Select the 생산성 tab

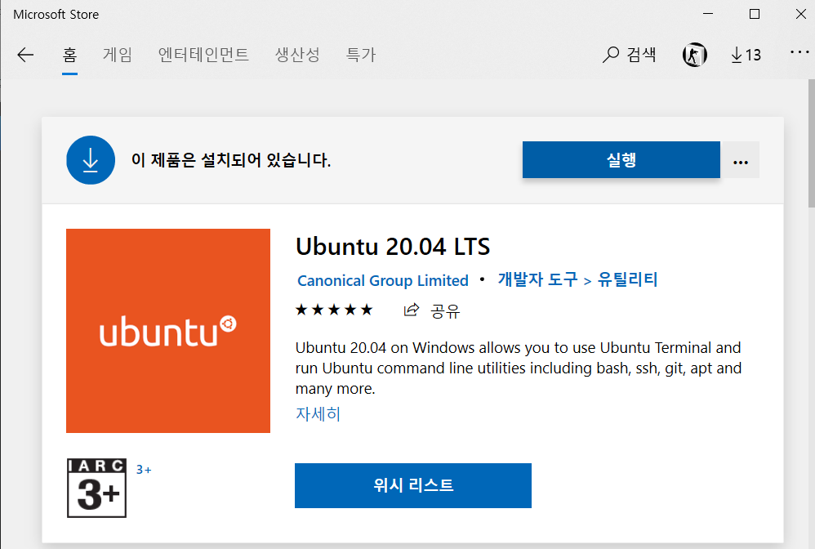(297, 55)
